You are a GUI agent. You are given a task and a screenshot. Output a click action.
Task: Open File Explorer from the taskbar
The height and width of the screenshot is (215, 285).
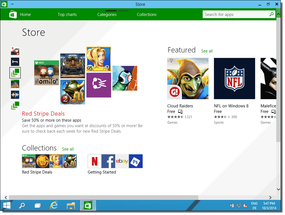click(x=70, y=205)
